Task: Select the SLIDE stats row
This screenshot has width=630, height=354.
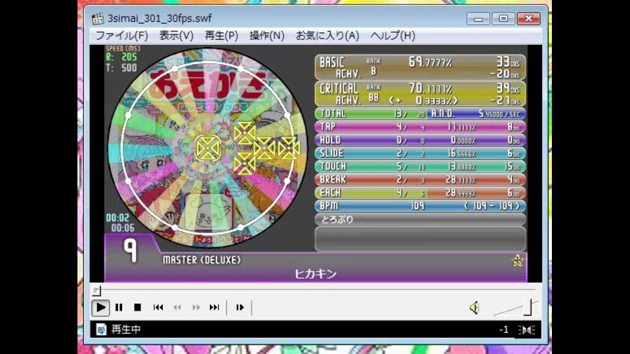Action: (x=420, y=153)
